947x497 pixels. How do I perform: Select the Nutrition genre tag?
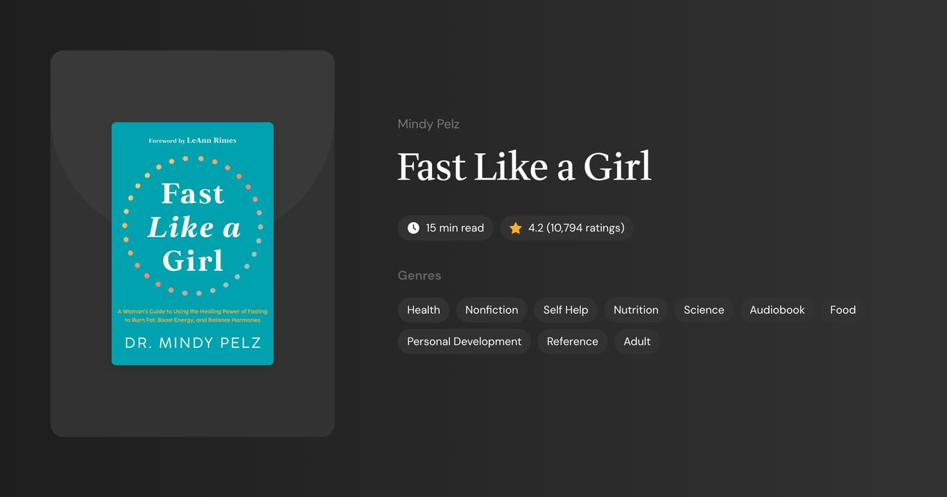[x=636, y=310]
